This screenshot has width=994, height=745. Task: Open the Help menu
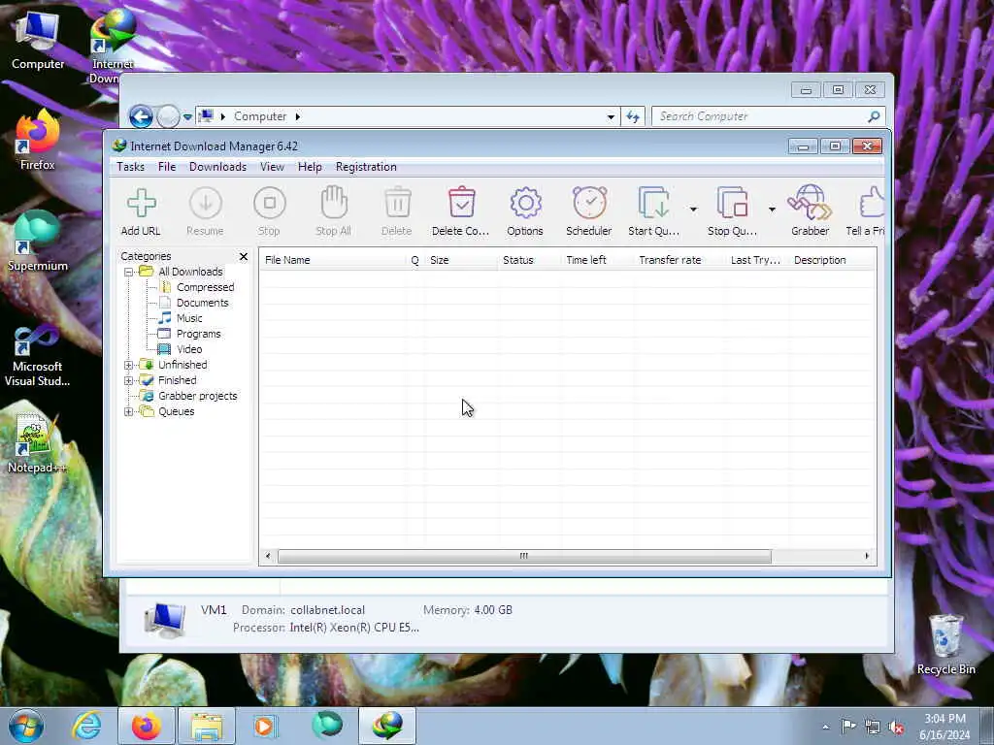pos(310,167)
